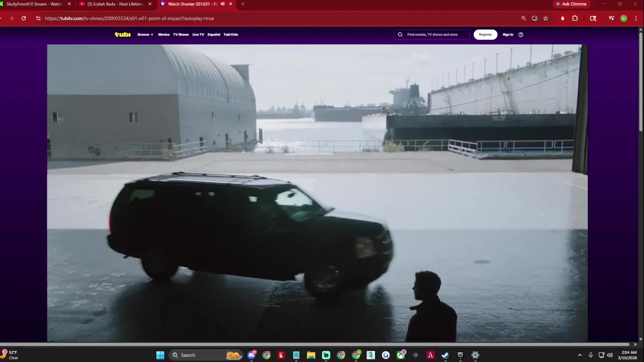View site information icon in address bar

click(x=38, y=18)
